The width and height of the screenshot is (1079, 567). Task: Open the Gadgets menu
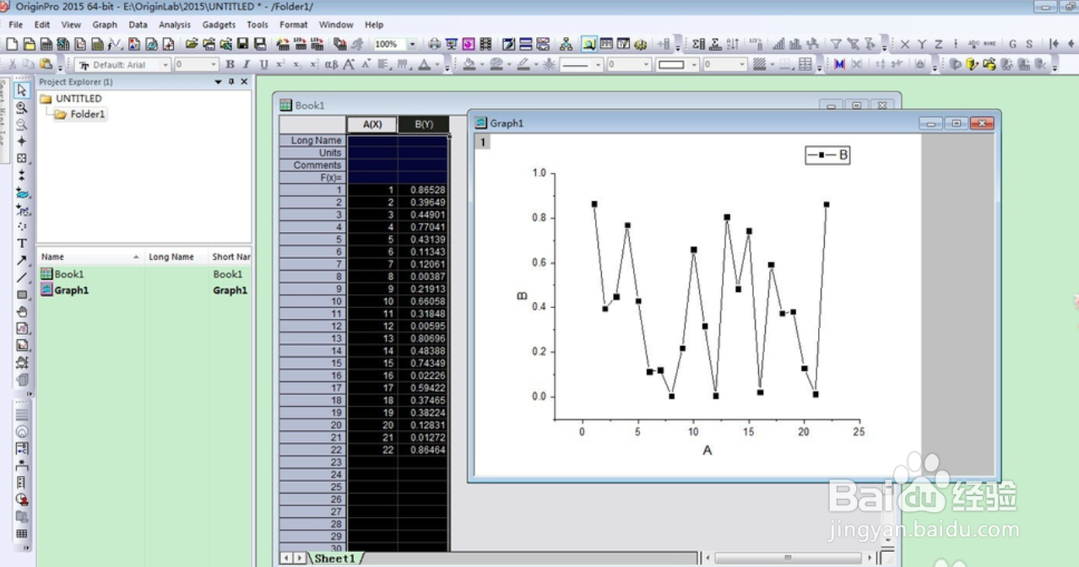pos(219,24)
